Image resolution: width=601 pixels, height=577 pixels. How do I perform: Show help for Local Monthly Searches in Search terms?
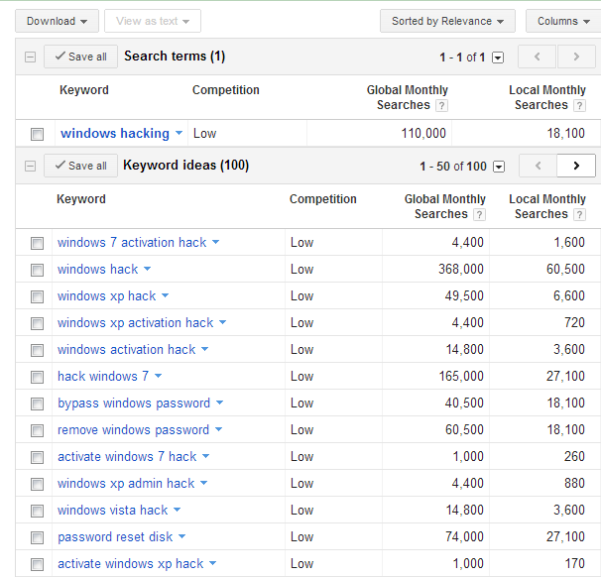tap(579, 105)
